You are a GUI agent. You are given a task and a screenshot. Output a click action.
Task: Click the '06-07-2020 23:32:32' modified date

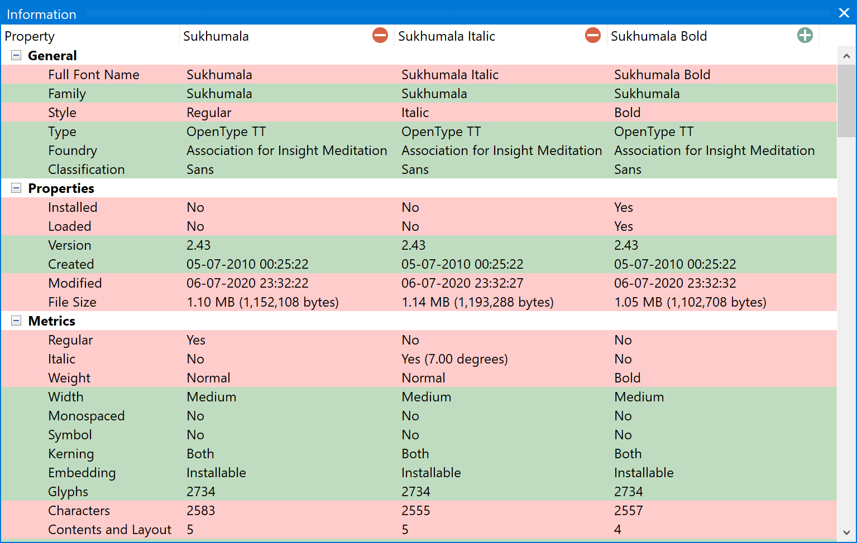pyautogui.click(x=675, y=283)
